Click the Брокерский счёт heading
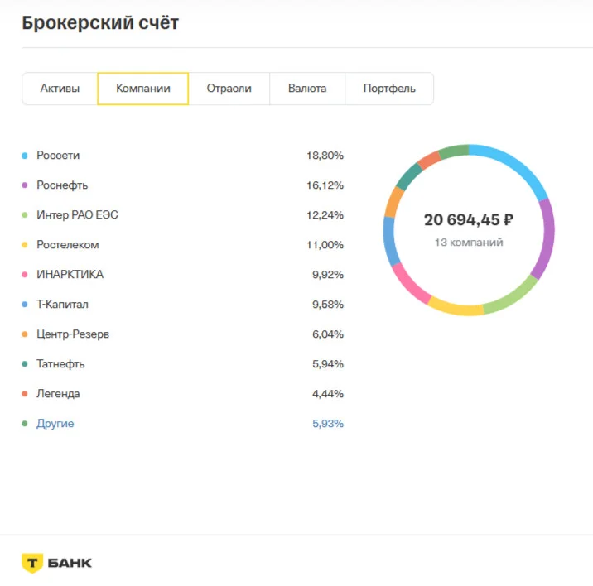Screen dimensions: 593x586 click(x=100, y=22)
